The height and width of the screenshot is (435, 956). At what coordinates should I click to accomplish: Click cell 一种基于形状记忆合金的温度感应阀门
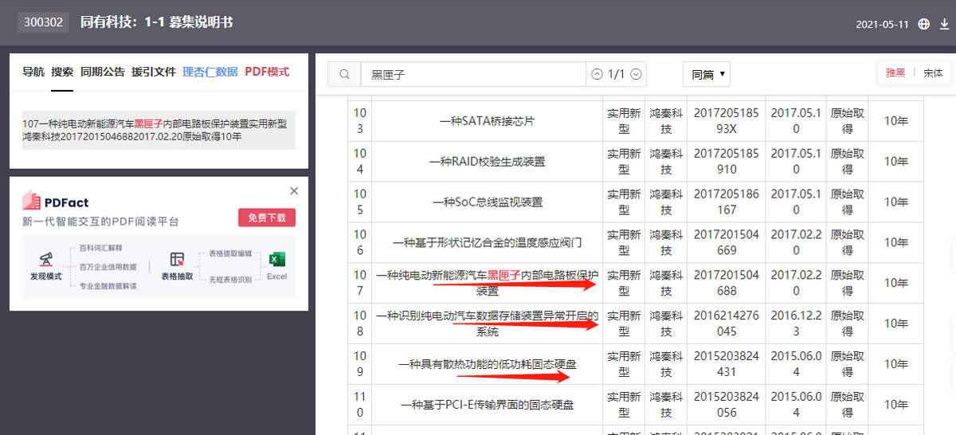click(488, 243)
